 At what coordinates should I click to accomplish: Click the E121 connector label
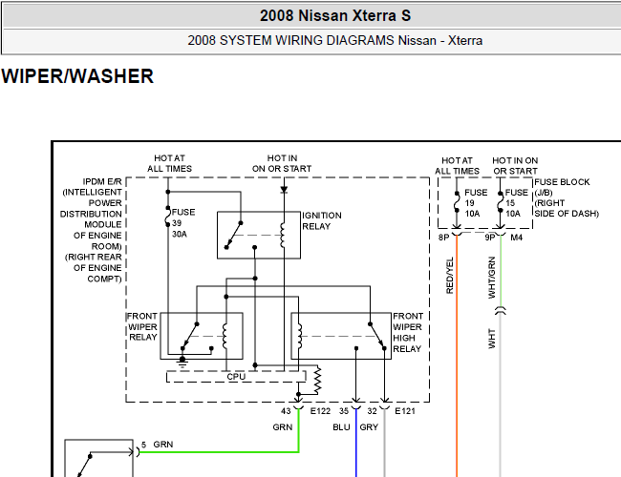(405, 411)
